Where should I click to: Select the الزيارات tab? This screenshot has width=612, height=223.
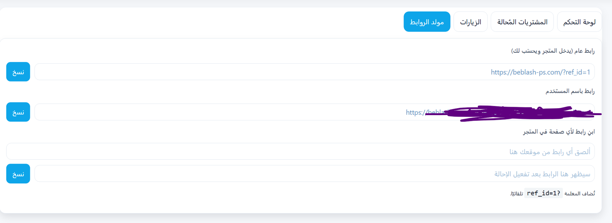coord(470,22)
